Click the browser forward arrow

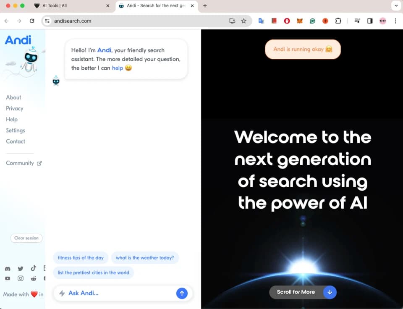(x=19, y=21)
